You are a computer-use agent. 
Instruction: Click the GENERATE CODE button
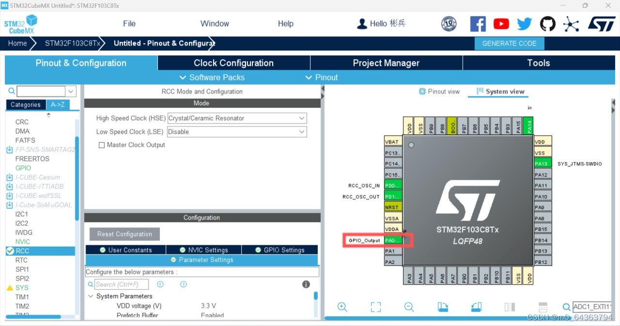(510, 43)
